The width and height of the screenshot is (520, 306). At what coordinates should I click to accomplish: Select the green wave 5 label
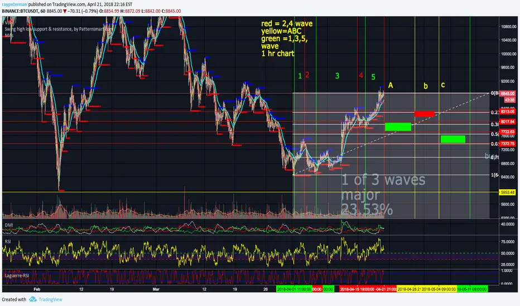tap(373, 77)
